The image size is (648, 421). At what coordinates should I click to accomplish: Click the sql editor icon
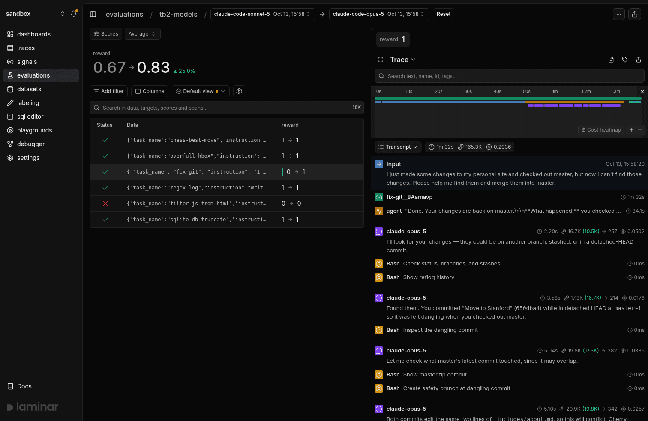(x=10, y=117)
